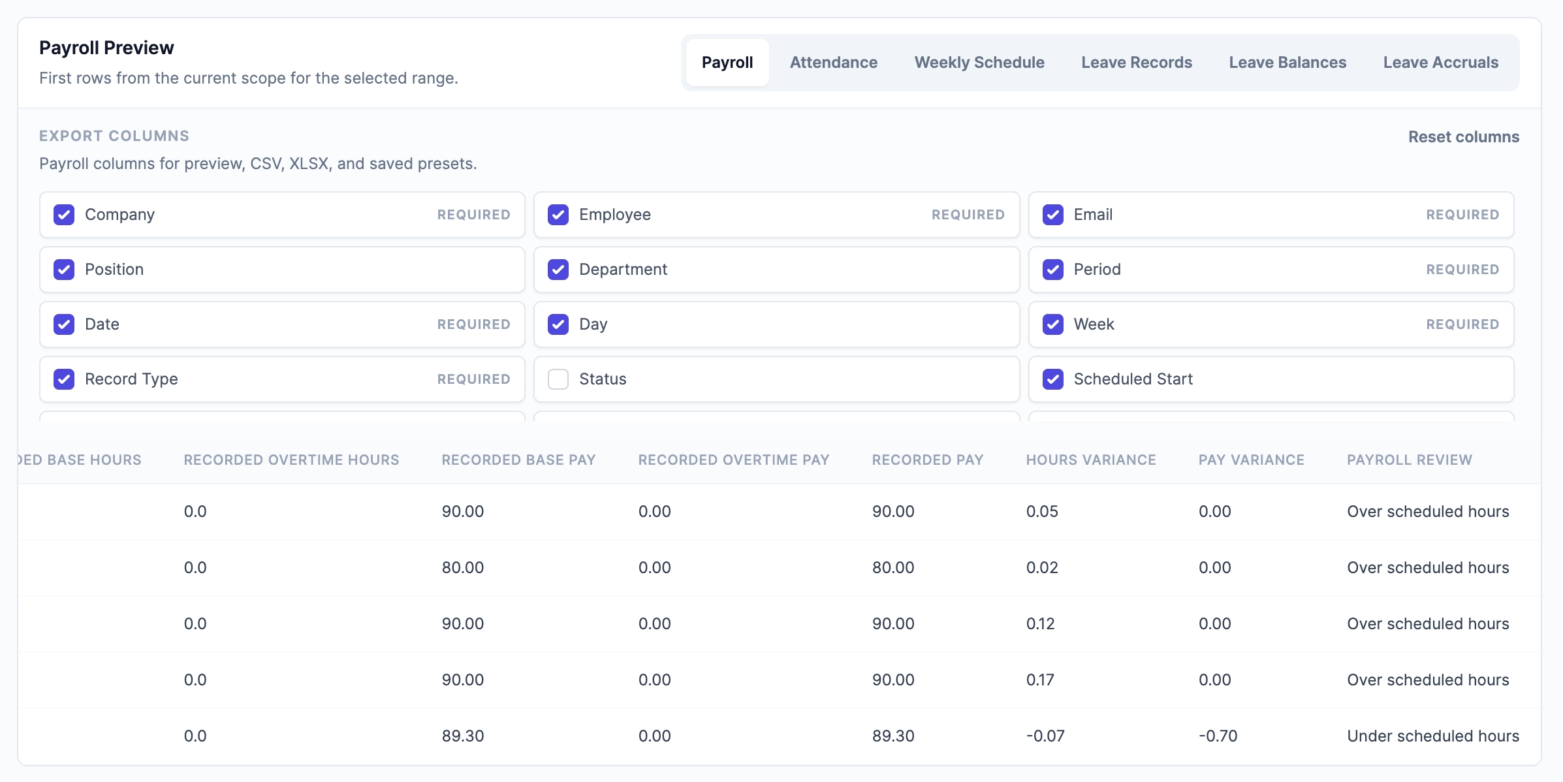
Task: Select the Weekly Schedule tab
Action: point(979,63)
